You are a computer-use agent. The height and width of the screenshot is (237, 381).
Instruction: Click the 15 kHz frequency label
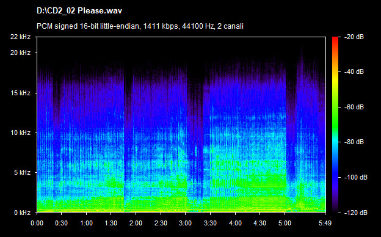click(20, 93)
